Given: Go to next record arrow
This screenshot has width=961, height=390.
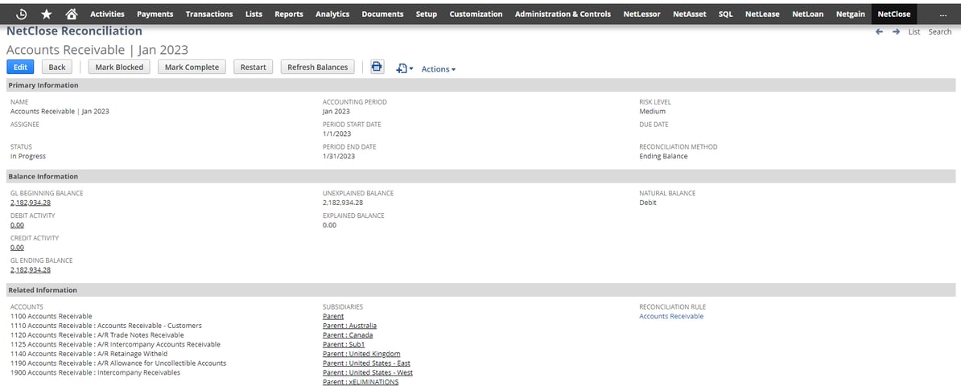Looking at the screenshot, I should [x=896, y=32].
